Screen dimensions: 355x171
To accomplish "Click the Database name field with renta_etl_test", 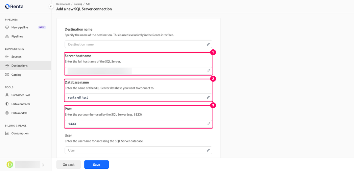I will 138,97.
